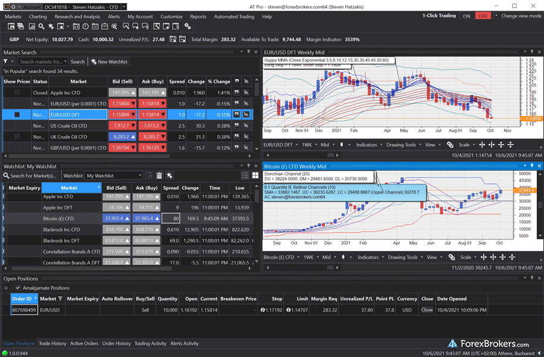This screenshot has width=544, height=357.
Task: Click info icon next to Stop 1.17192
Action: pyautogui.click(x=262, y=310)
